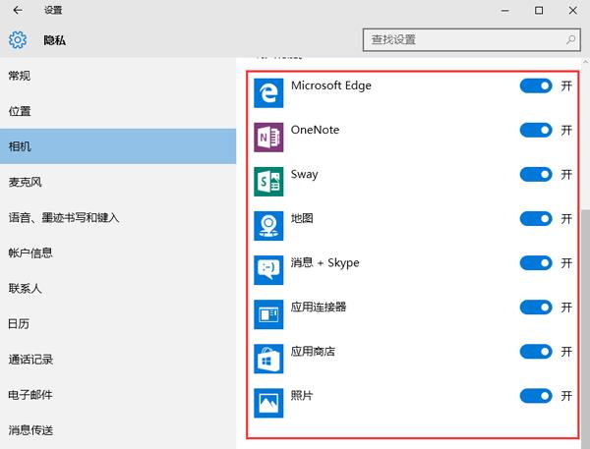The width and height of the screenshot is (590, 449).
Task: Open the 联系人 privacy settings
Action: (26, 288)
